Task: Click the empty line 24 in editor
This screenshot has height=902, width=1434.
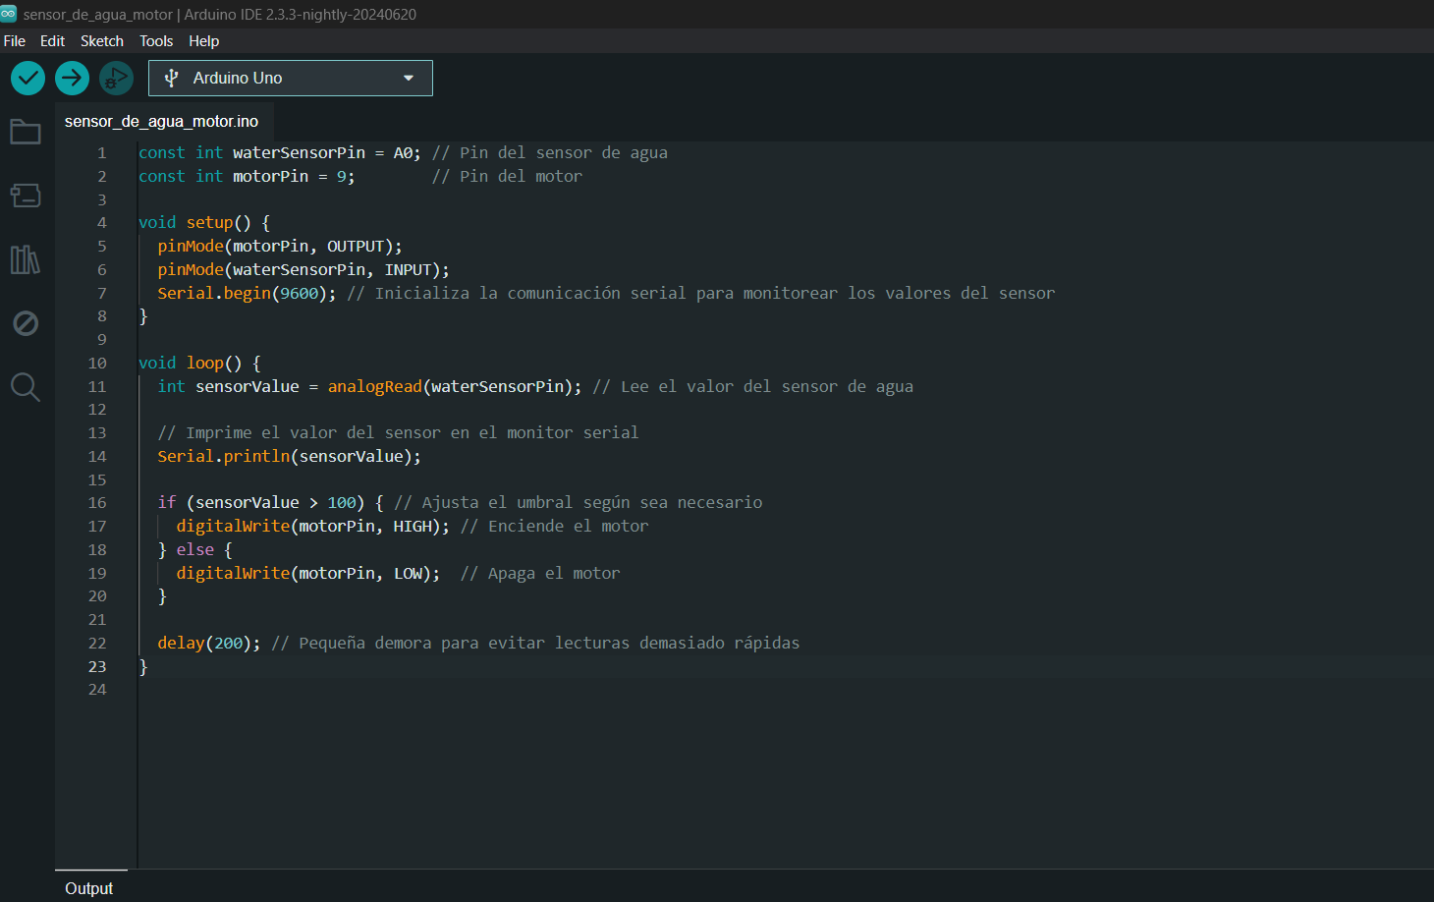Action: click(x=786, y=690)
